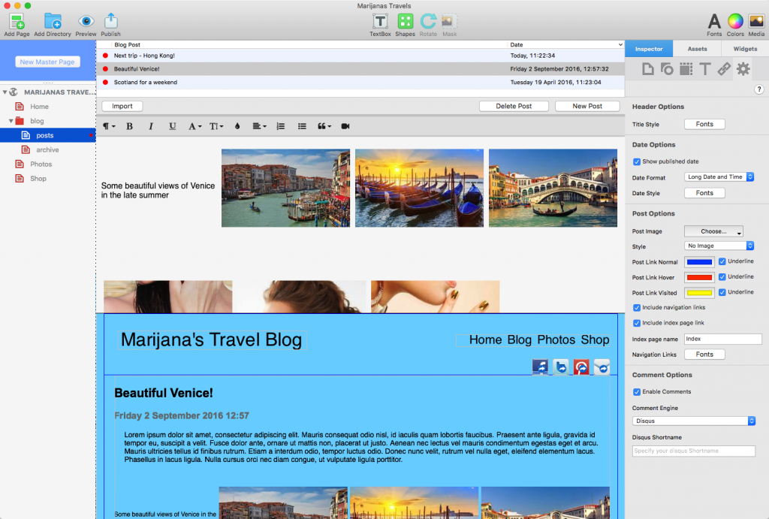Switch to the Widgets tab
The height and width of the screenshot is (519, 769).
744,48
